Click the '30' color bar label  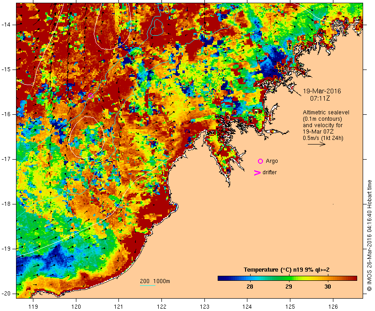coord(327,287)
